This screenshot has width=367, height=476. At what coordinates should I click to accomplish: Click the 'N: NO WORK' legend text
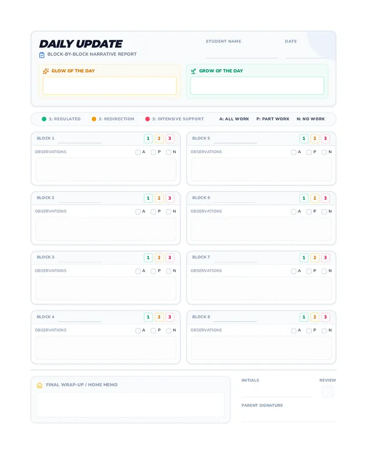(310, 119)
